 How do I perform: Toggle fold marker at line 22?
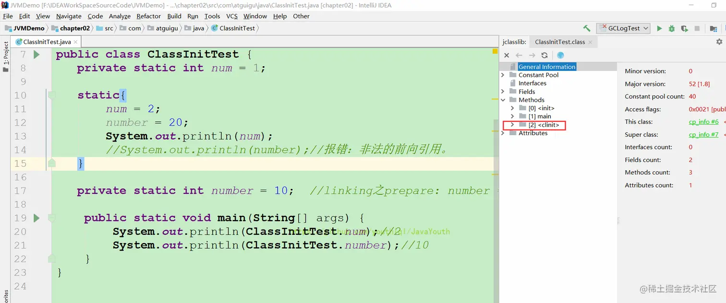52,259
